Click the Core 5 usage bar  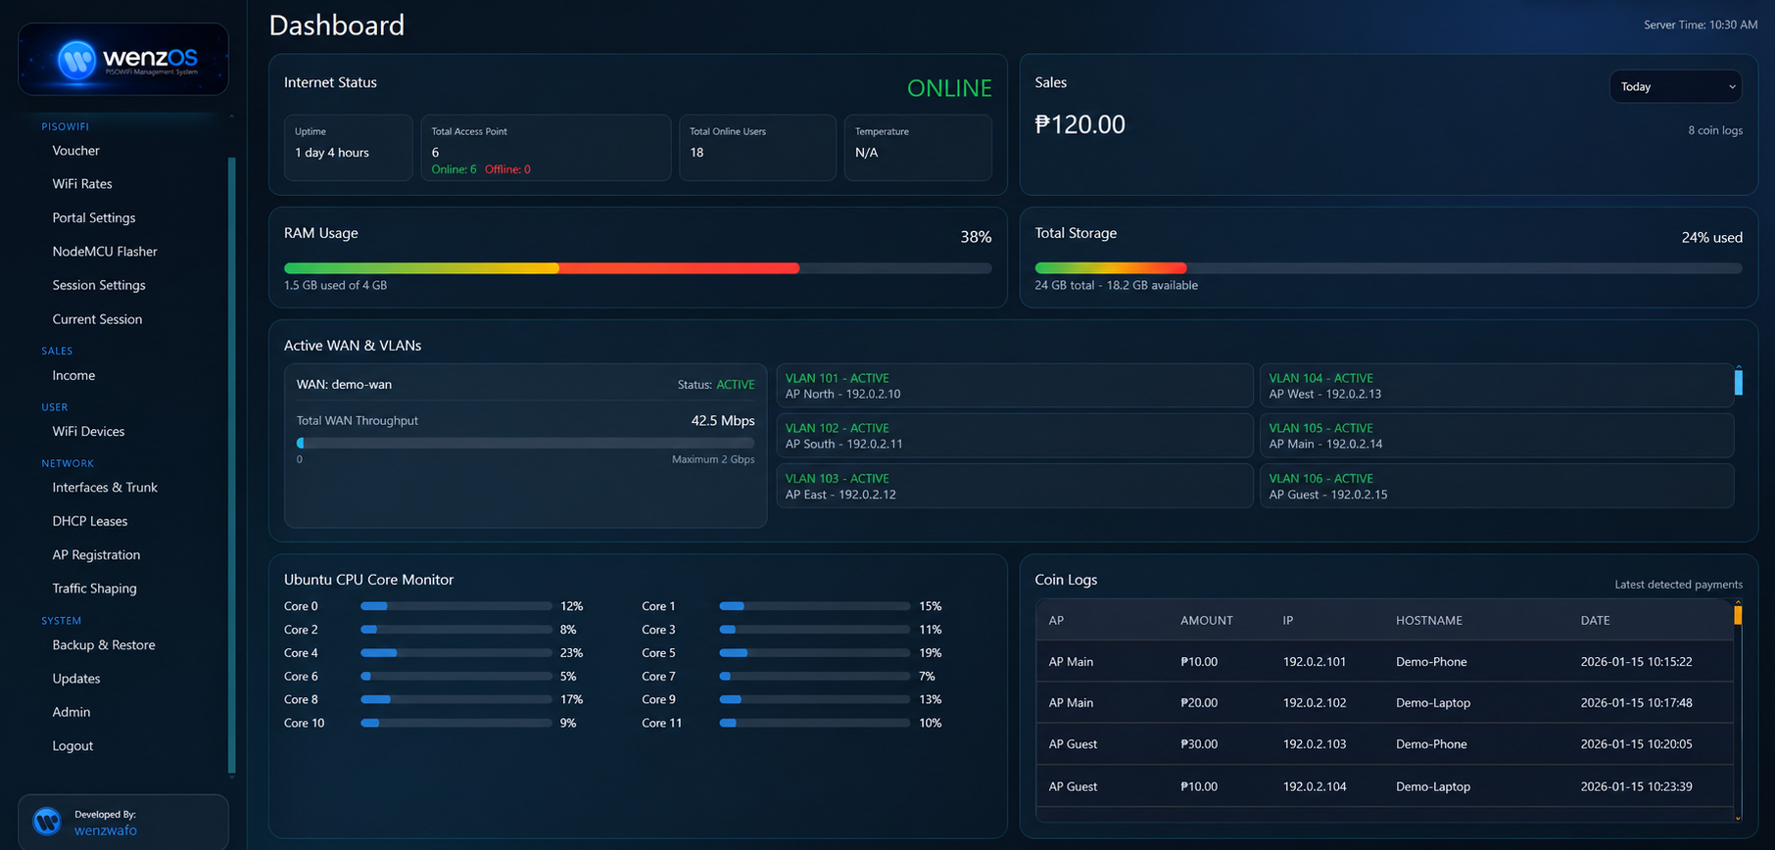(x=815, y=653)
